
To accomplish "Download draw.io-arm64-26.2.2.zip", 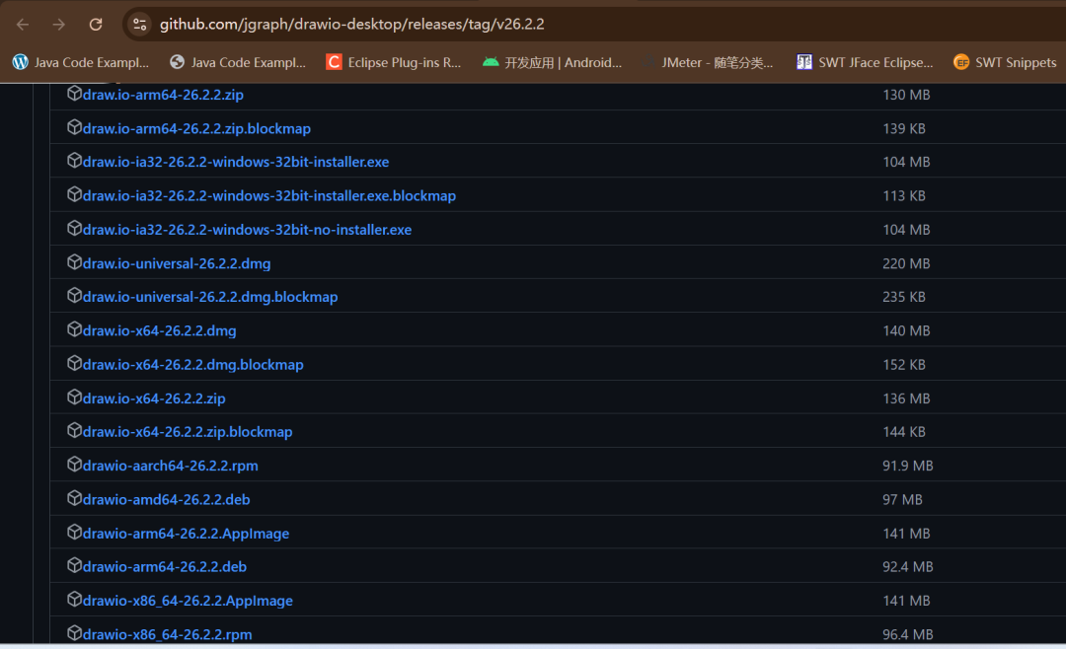I will 163,95.
